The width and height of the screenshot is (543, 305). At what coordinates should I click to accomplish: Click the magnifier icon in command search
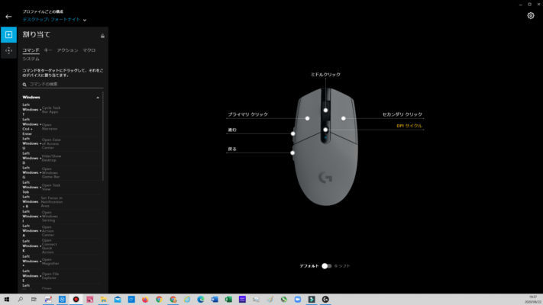point(24,85)
